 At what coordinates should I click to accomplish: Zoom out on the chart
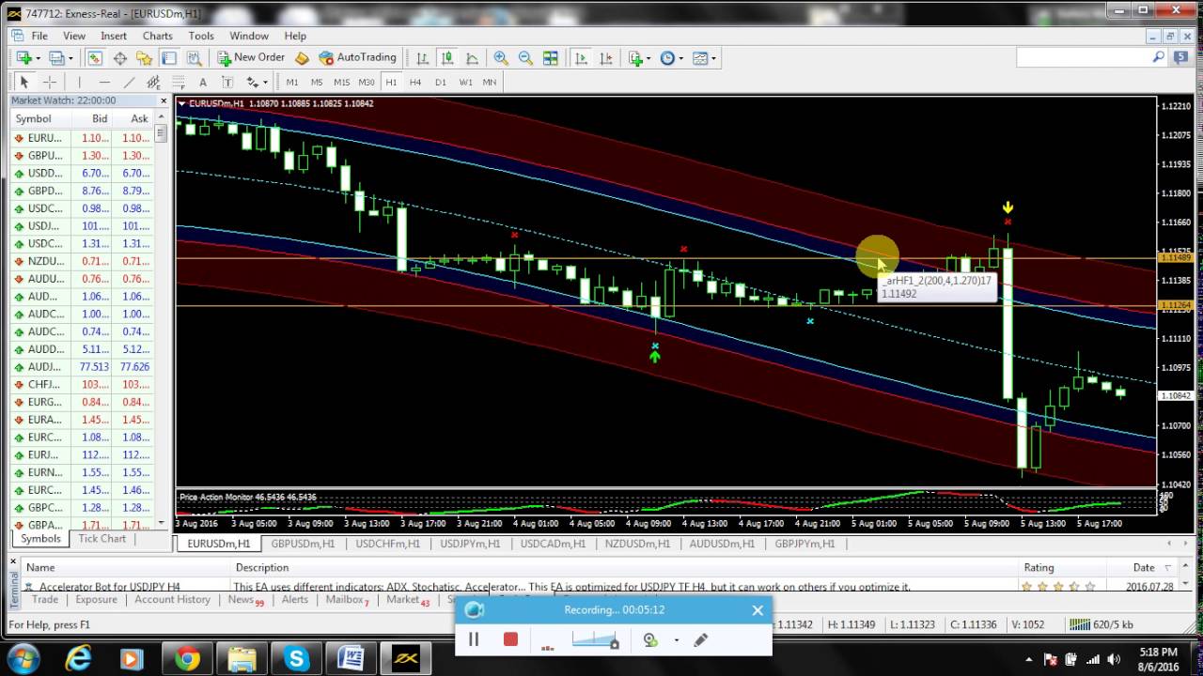click(525, 58)
